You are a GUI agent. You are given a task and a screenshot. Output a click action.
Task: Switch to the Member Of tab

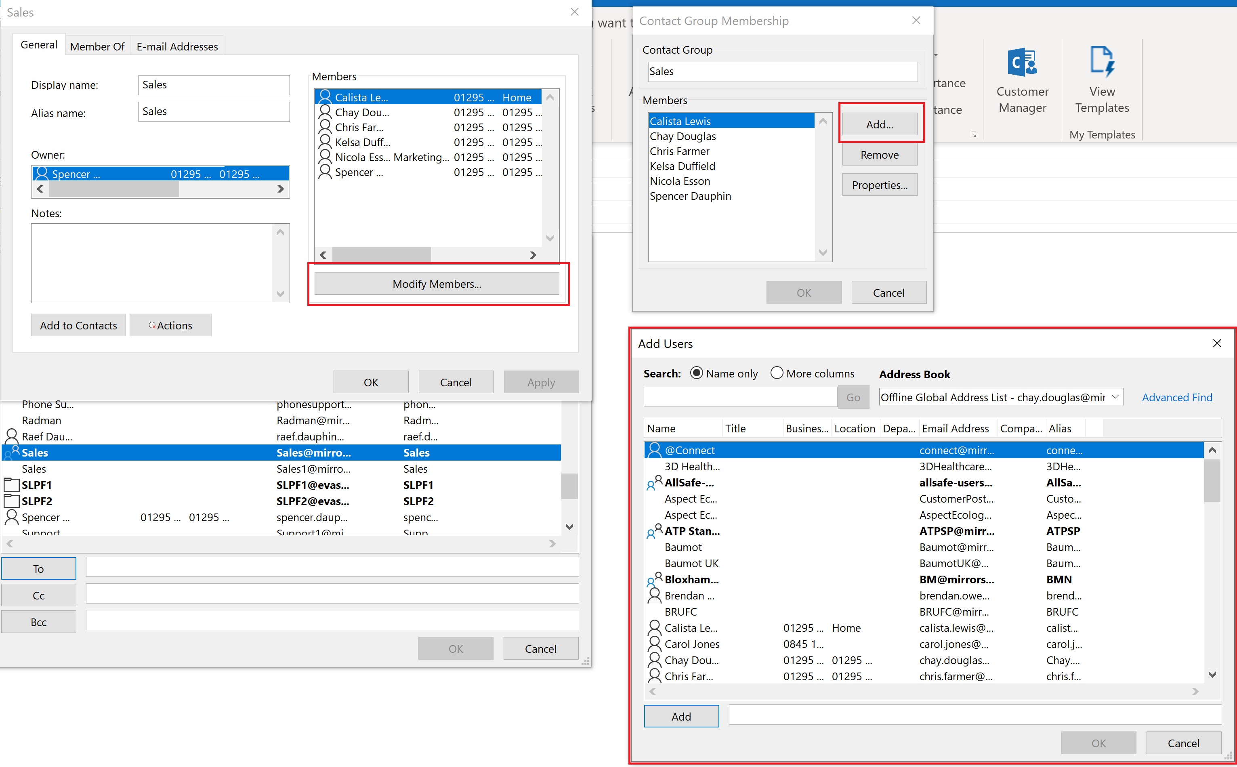pyautogui.click(x=97, y=46)
